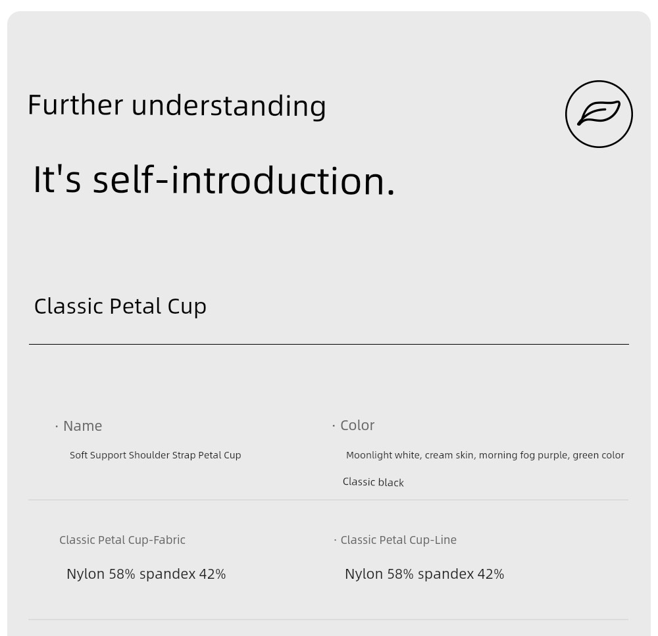The width and height of the screenshot is (658, 636).
Task: Select the 'Further understanding' heading
Action: (x=176, y=105)
